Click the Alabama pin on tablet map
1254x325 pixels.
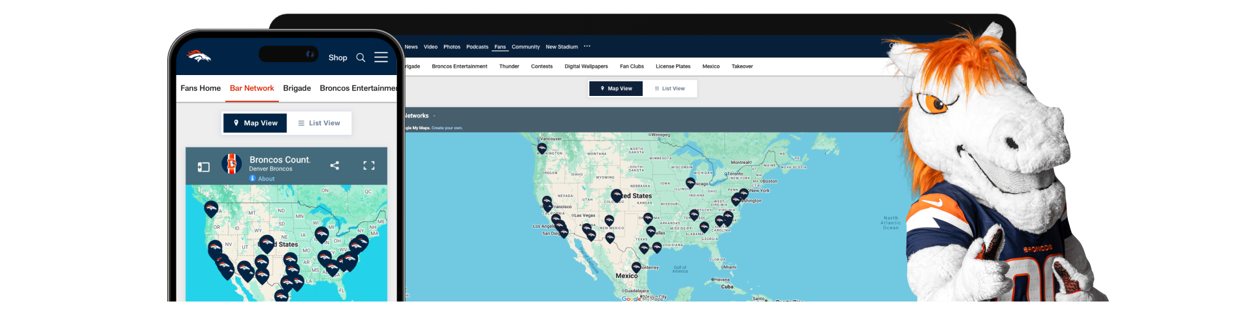click(x=704, y=227)
